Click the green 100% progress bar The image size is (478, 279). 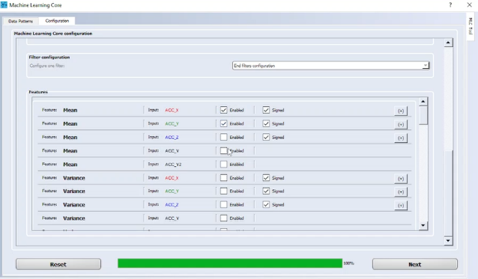point(230,263)
